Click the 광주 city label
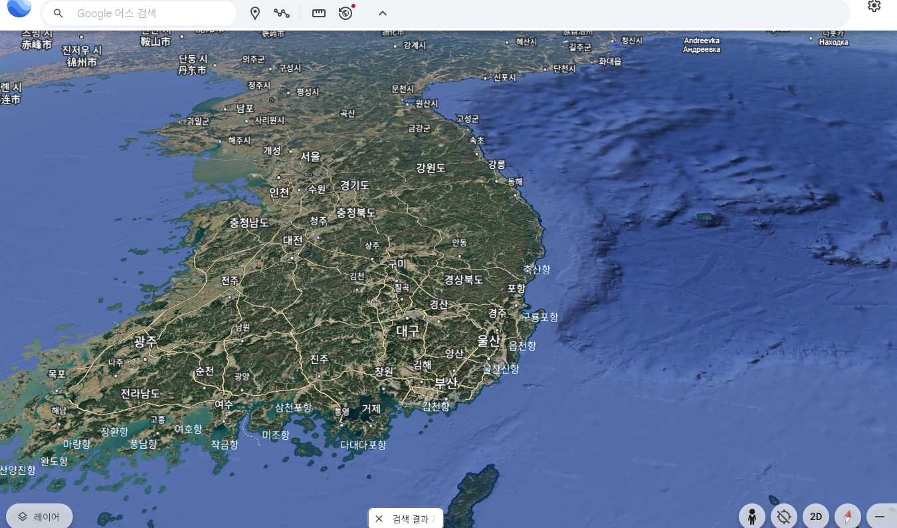Image resolution: width=897 pixels, height=528 pixels. [146, 341]
